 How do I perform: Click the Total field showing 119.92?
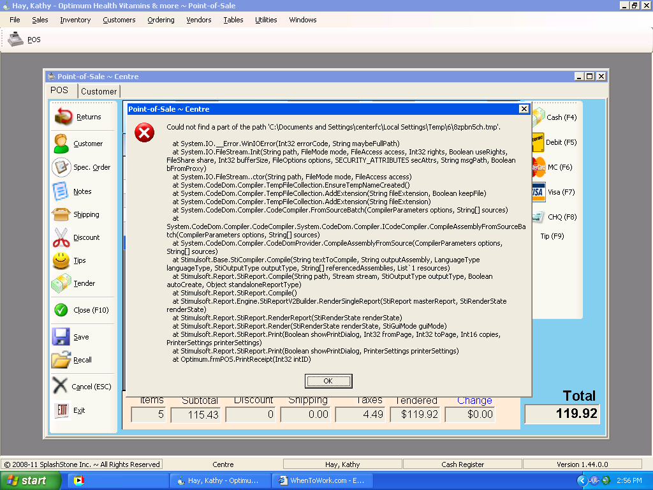point(562,413)
